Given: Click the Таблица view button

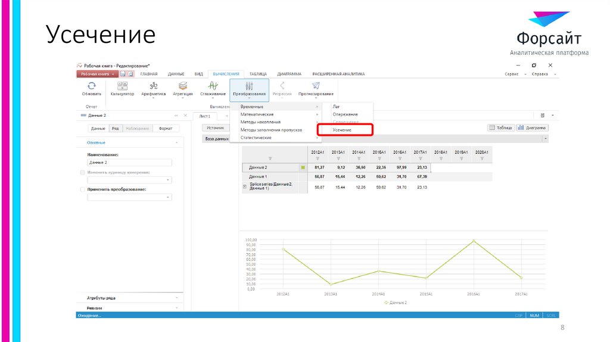Looking at the screenshot, I should click(x=500, y=128).
